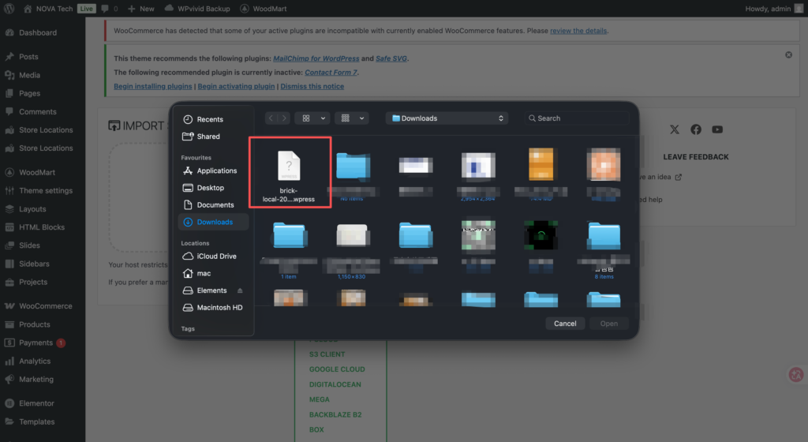
Task: Click the forward navigation arrow in dialog
Action: [283, 118]
